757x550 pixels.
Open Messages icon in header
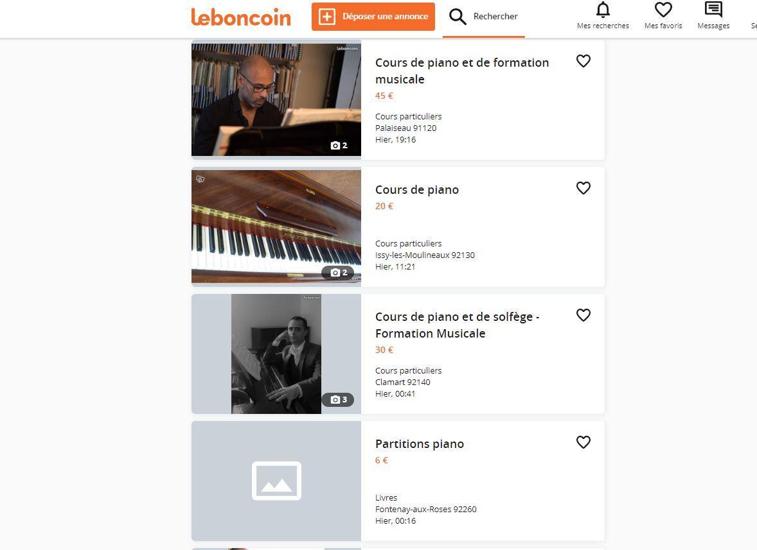pyautogui.click(x=713, y=10)
